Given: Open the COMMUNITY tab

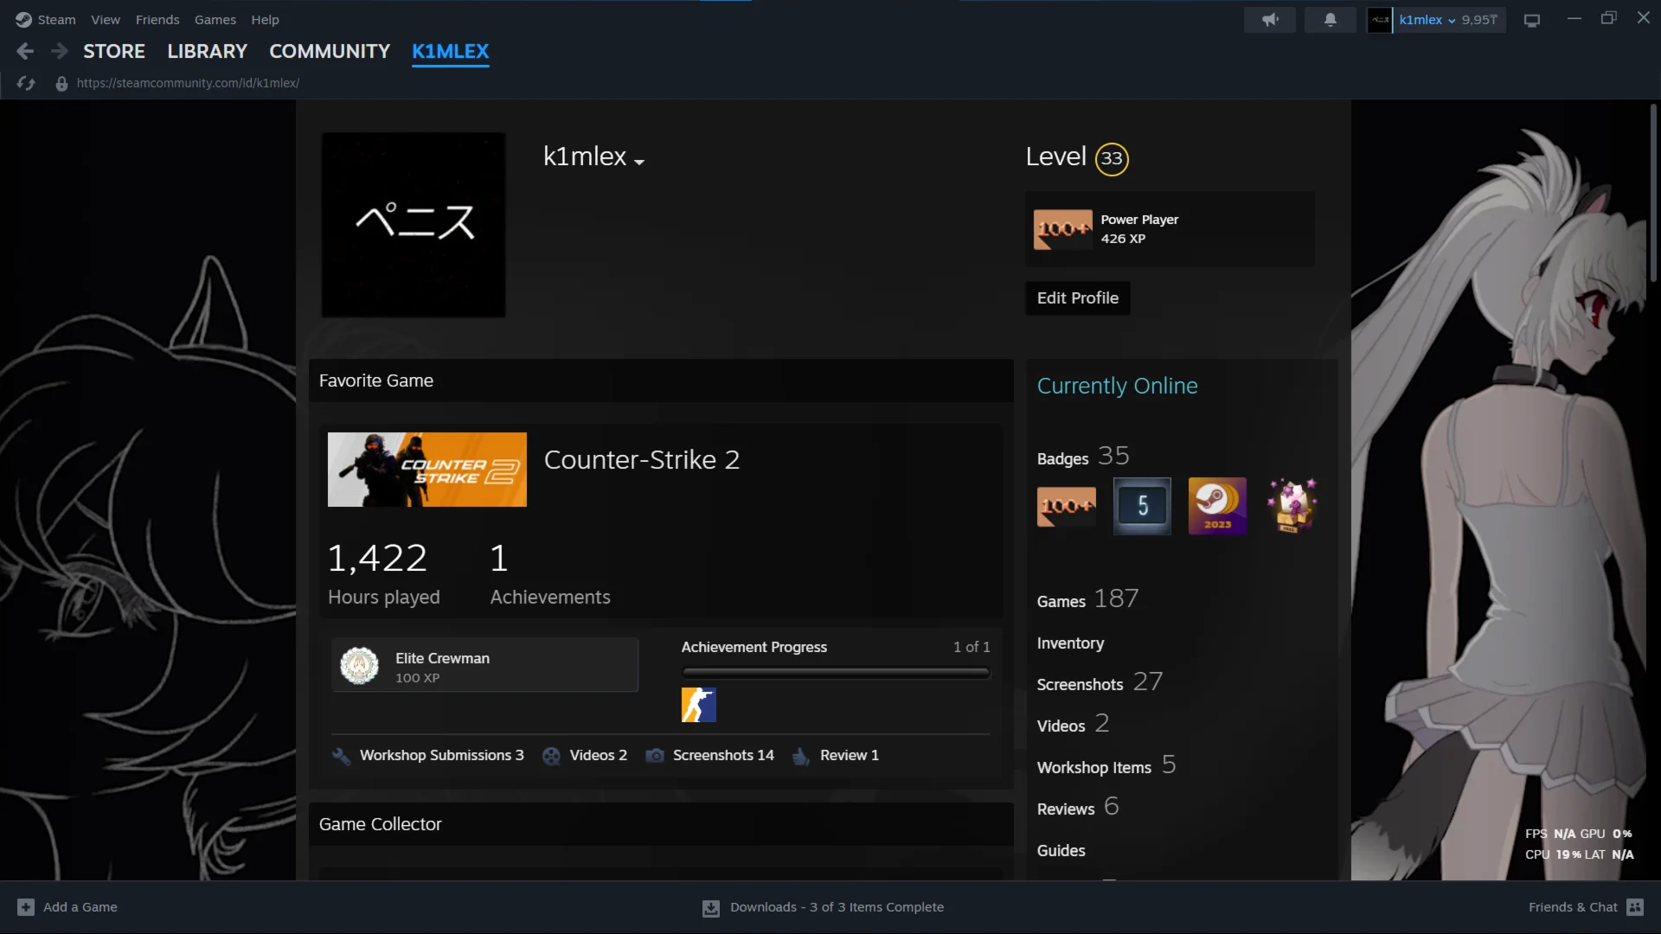Looking at the screenshot, I should point(329,52).
